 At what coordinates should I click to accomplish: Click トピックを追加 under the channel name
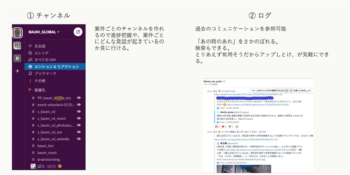click(210, 84)
